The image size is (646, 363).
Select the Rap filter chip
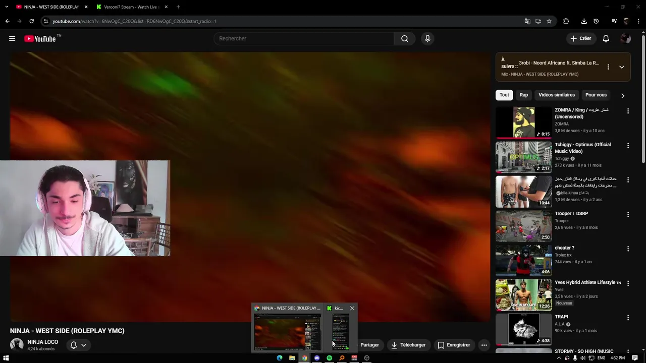524,95
